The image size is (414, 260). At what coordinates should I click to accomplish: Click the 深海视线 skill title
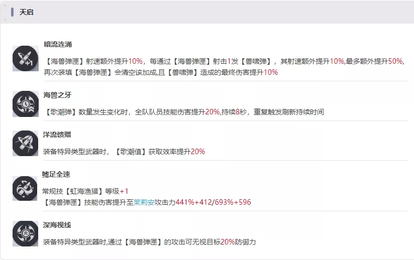pyautogui.click(x=58, y=225)
